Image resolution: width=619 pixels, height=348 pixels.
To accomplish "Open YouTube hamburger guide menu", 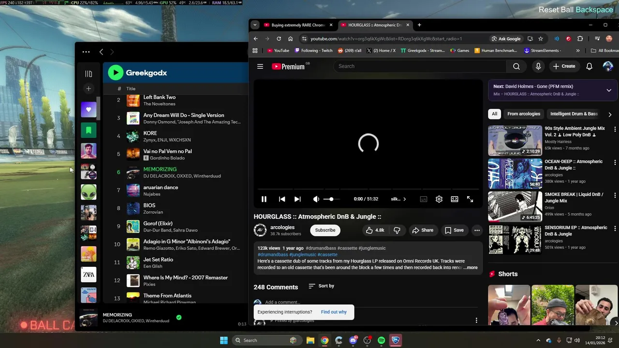I will pyautogui.click(x=260, y=67).
